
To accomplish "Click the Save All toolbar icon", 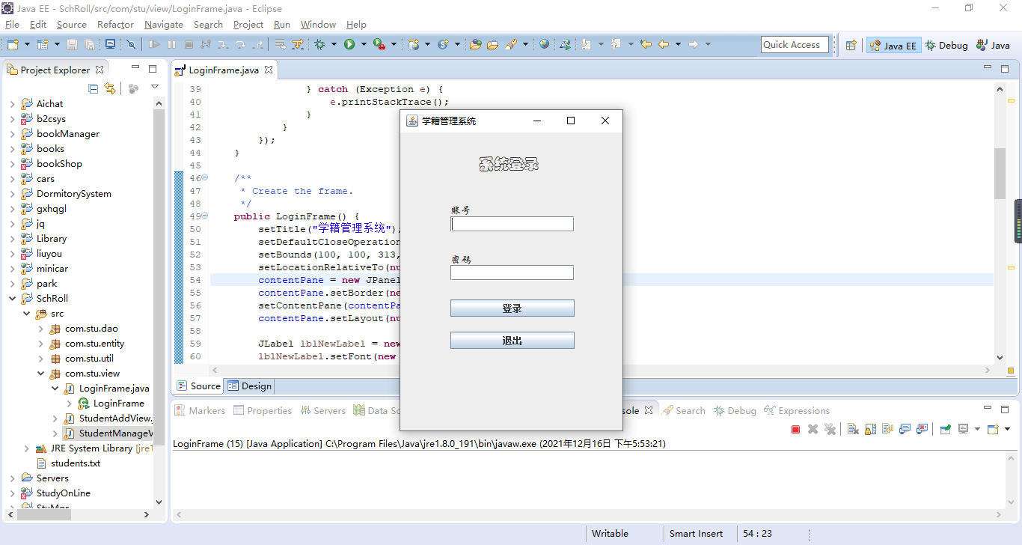I will pyautogui.click(x=90, y=45).
